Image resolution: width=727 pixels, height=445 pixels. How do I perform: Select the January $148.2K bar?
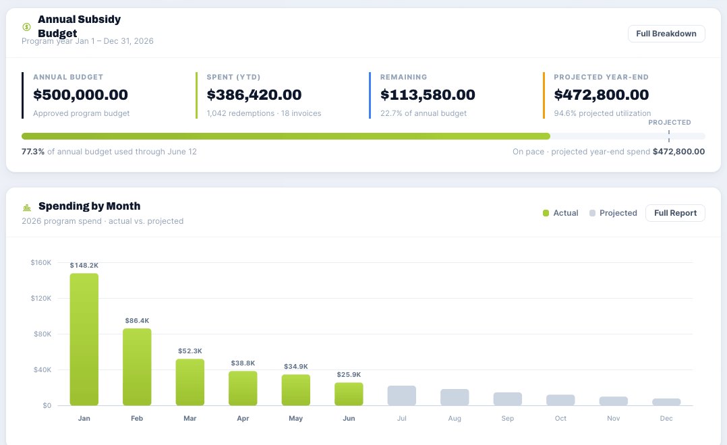[x=84, y=339]
